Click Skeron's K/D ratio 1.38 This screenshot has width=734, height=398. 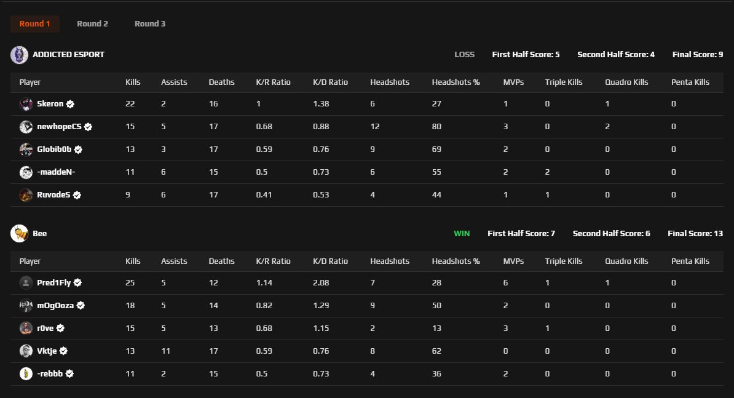[321, 104]
